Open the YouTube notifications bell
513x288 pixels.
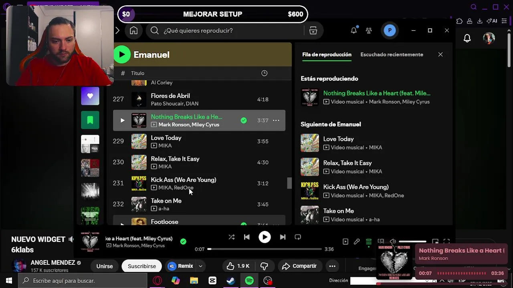pos(467,38)
